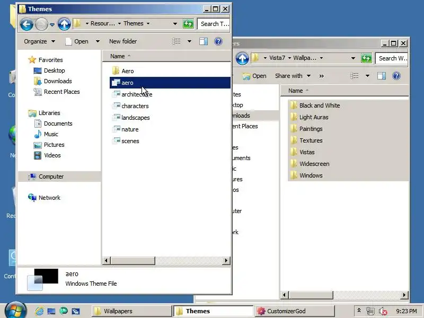Refresh the Wallpapers window
The width and height of the screenshot is (424, 318).
[x=366, y=58]
